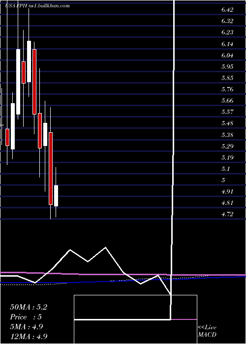Click the 5.19 price axis label
Image resolution: width=246 pixels, height=344 pixels.
pyautogui.click(x=227, y=158)
